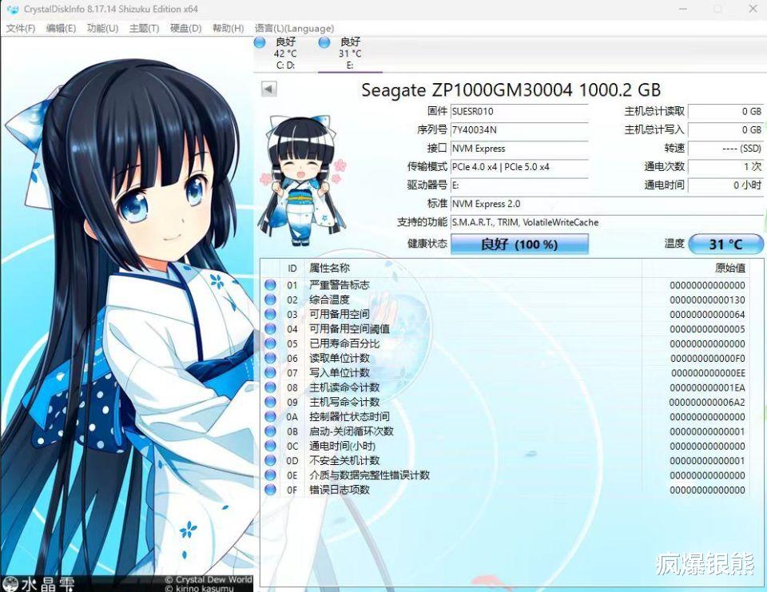Click status orb for attribute 0C 通电时间(小时)
Viewport: 767px width, 592px height.
coord(270,446)
